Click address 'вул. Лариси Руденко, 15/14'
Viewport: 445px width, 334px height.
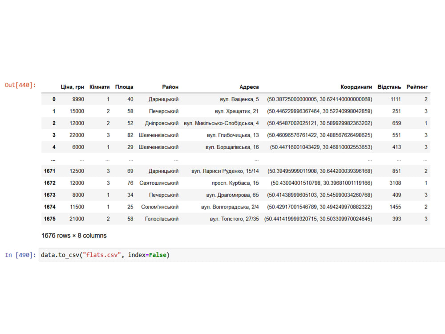(x=225, y=171)
